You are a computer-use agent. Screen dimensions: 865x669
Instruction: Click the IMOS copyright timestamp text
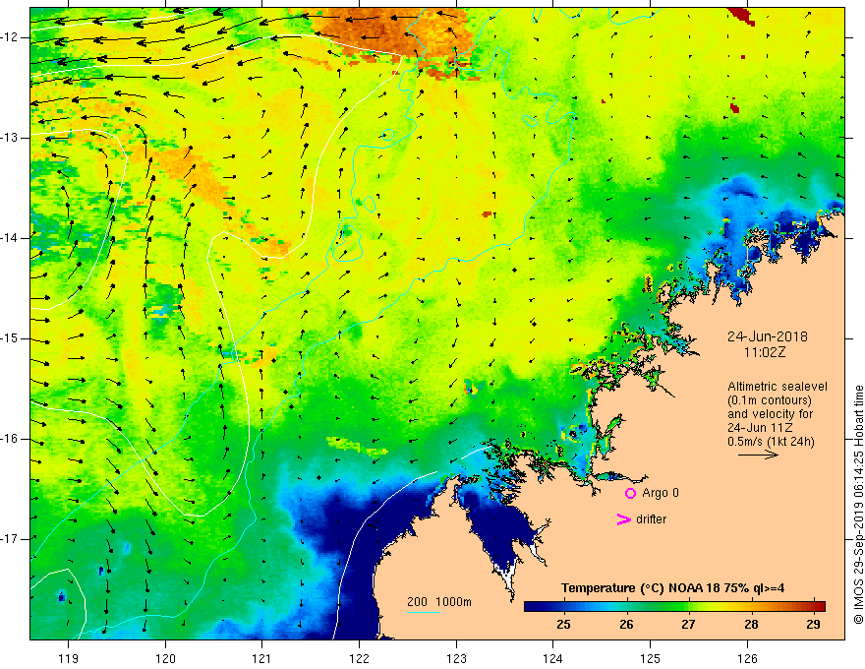pyautogui.click(x=858, y=505)
